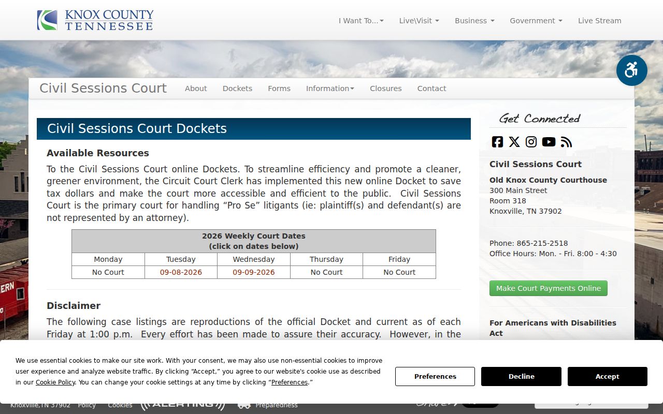Open the YouTube social icon
Viewport: 663px width, 414px height.
549,142
